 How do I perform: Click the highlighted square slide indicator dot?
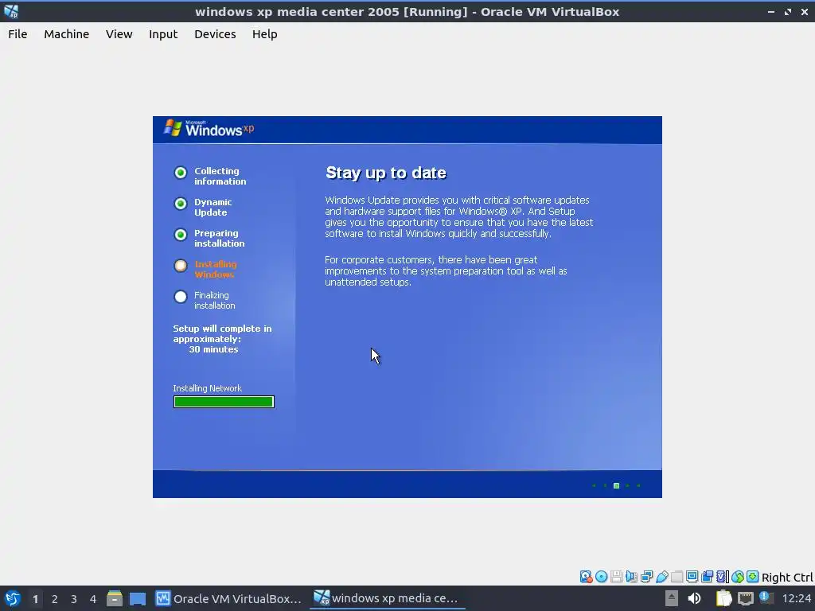[617, 486]
